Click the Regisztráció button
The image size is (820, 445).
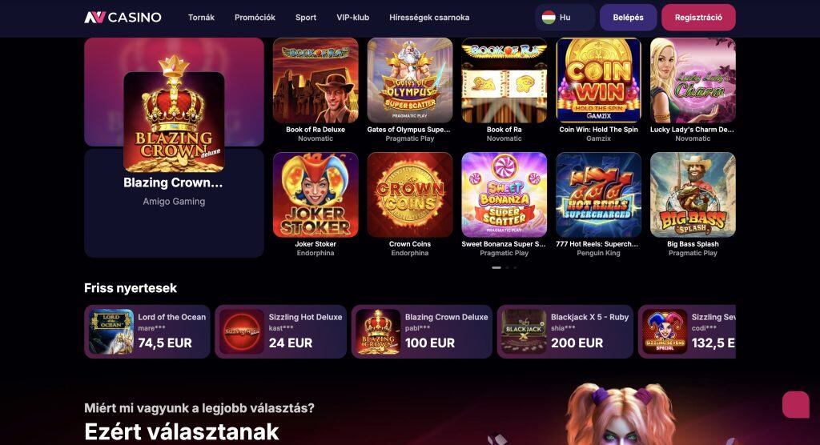click(698, 18)
